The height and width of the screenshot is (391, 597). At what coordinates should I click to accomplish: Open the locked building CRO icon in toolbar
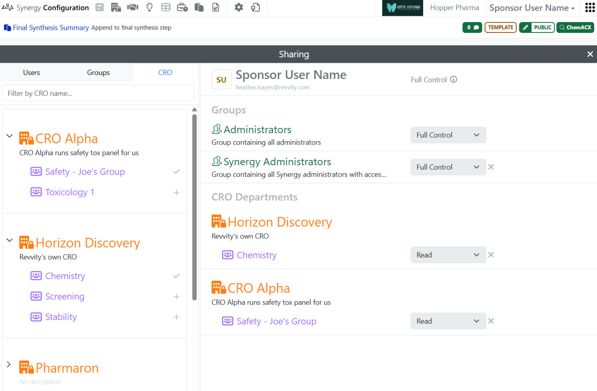[x=116, y=7]
